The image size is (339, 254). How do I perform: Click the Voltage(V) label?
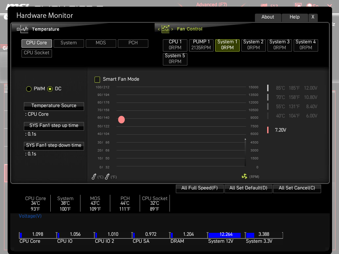tap(30, 216)
